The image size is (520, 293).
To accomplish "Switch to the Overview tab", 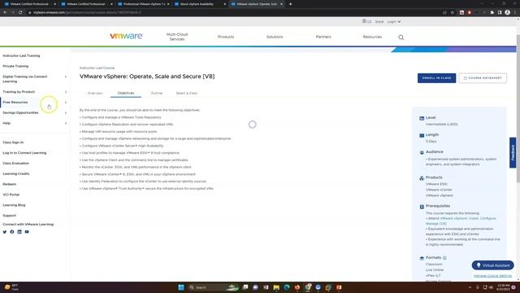I will click(95, 94).
